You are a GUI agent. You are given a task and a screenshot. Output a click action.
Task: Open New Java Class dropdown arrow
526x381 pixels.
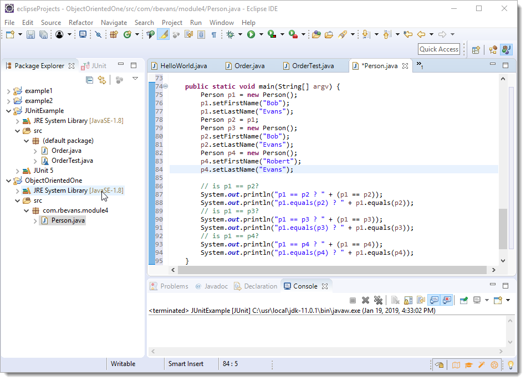tap(137, 34)
